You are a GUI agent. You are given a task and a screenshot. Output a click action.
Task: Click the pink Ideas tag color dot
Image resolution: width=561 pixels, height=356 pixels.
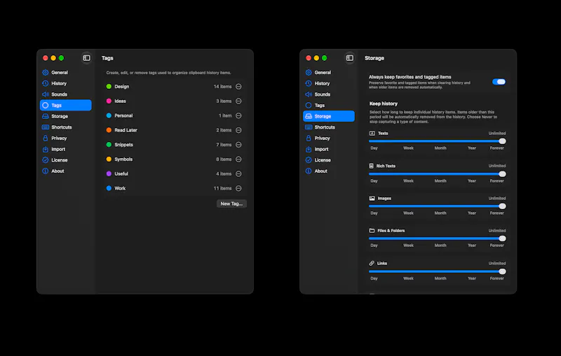tap(109, 101)
